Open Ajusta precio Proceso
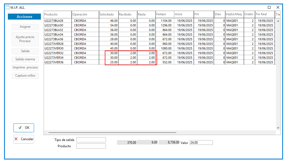Viewport: 286px width, 163px height. coord(25,39)
